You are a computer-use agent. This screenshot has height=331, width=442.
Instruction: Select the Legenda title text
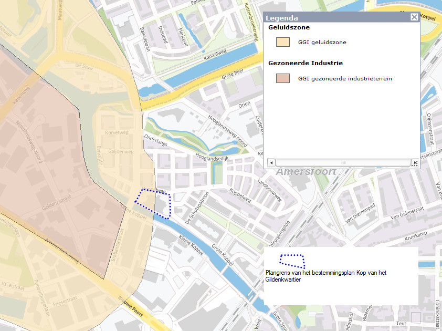coord(281,18)
